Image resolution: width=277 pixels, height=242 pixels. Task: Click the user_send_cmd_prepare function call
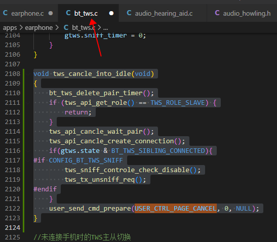pyautogui.click(x=90, y=209)
